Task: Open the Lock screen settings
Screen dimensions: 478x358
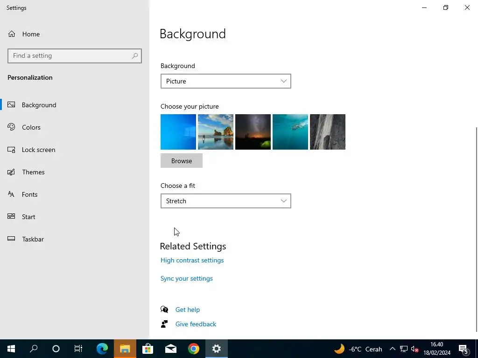Action: point(75,150)
